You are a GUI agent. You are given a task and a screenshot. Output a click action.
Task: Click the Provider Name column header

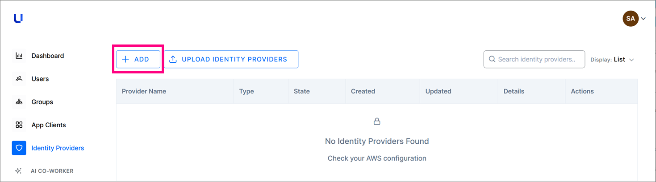(x=144, y=91)
